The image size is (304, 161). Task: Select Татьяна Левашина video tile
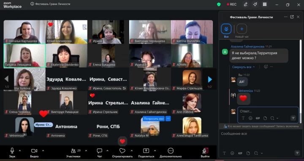(24, 56)
